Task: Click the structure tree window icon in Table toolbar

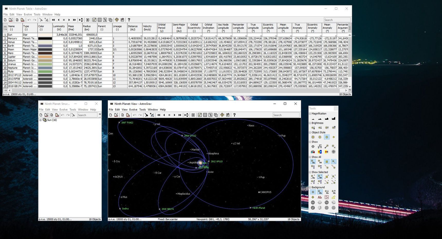Action: (105, 20)
